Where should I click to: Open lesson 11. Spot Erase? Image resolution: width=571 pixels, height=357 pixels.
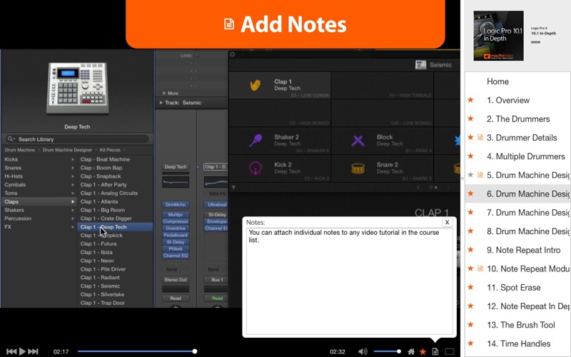tap(513, 288)
